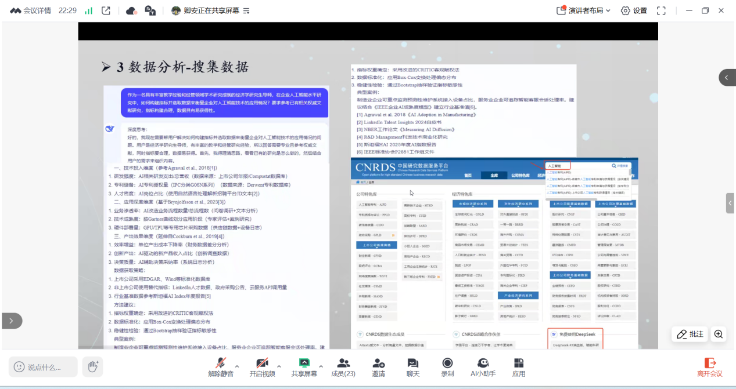Start recording with the 录制 icon
The height and width of the screenshot is (389, 736).
(447, 366)
